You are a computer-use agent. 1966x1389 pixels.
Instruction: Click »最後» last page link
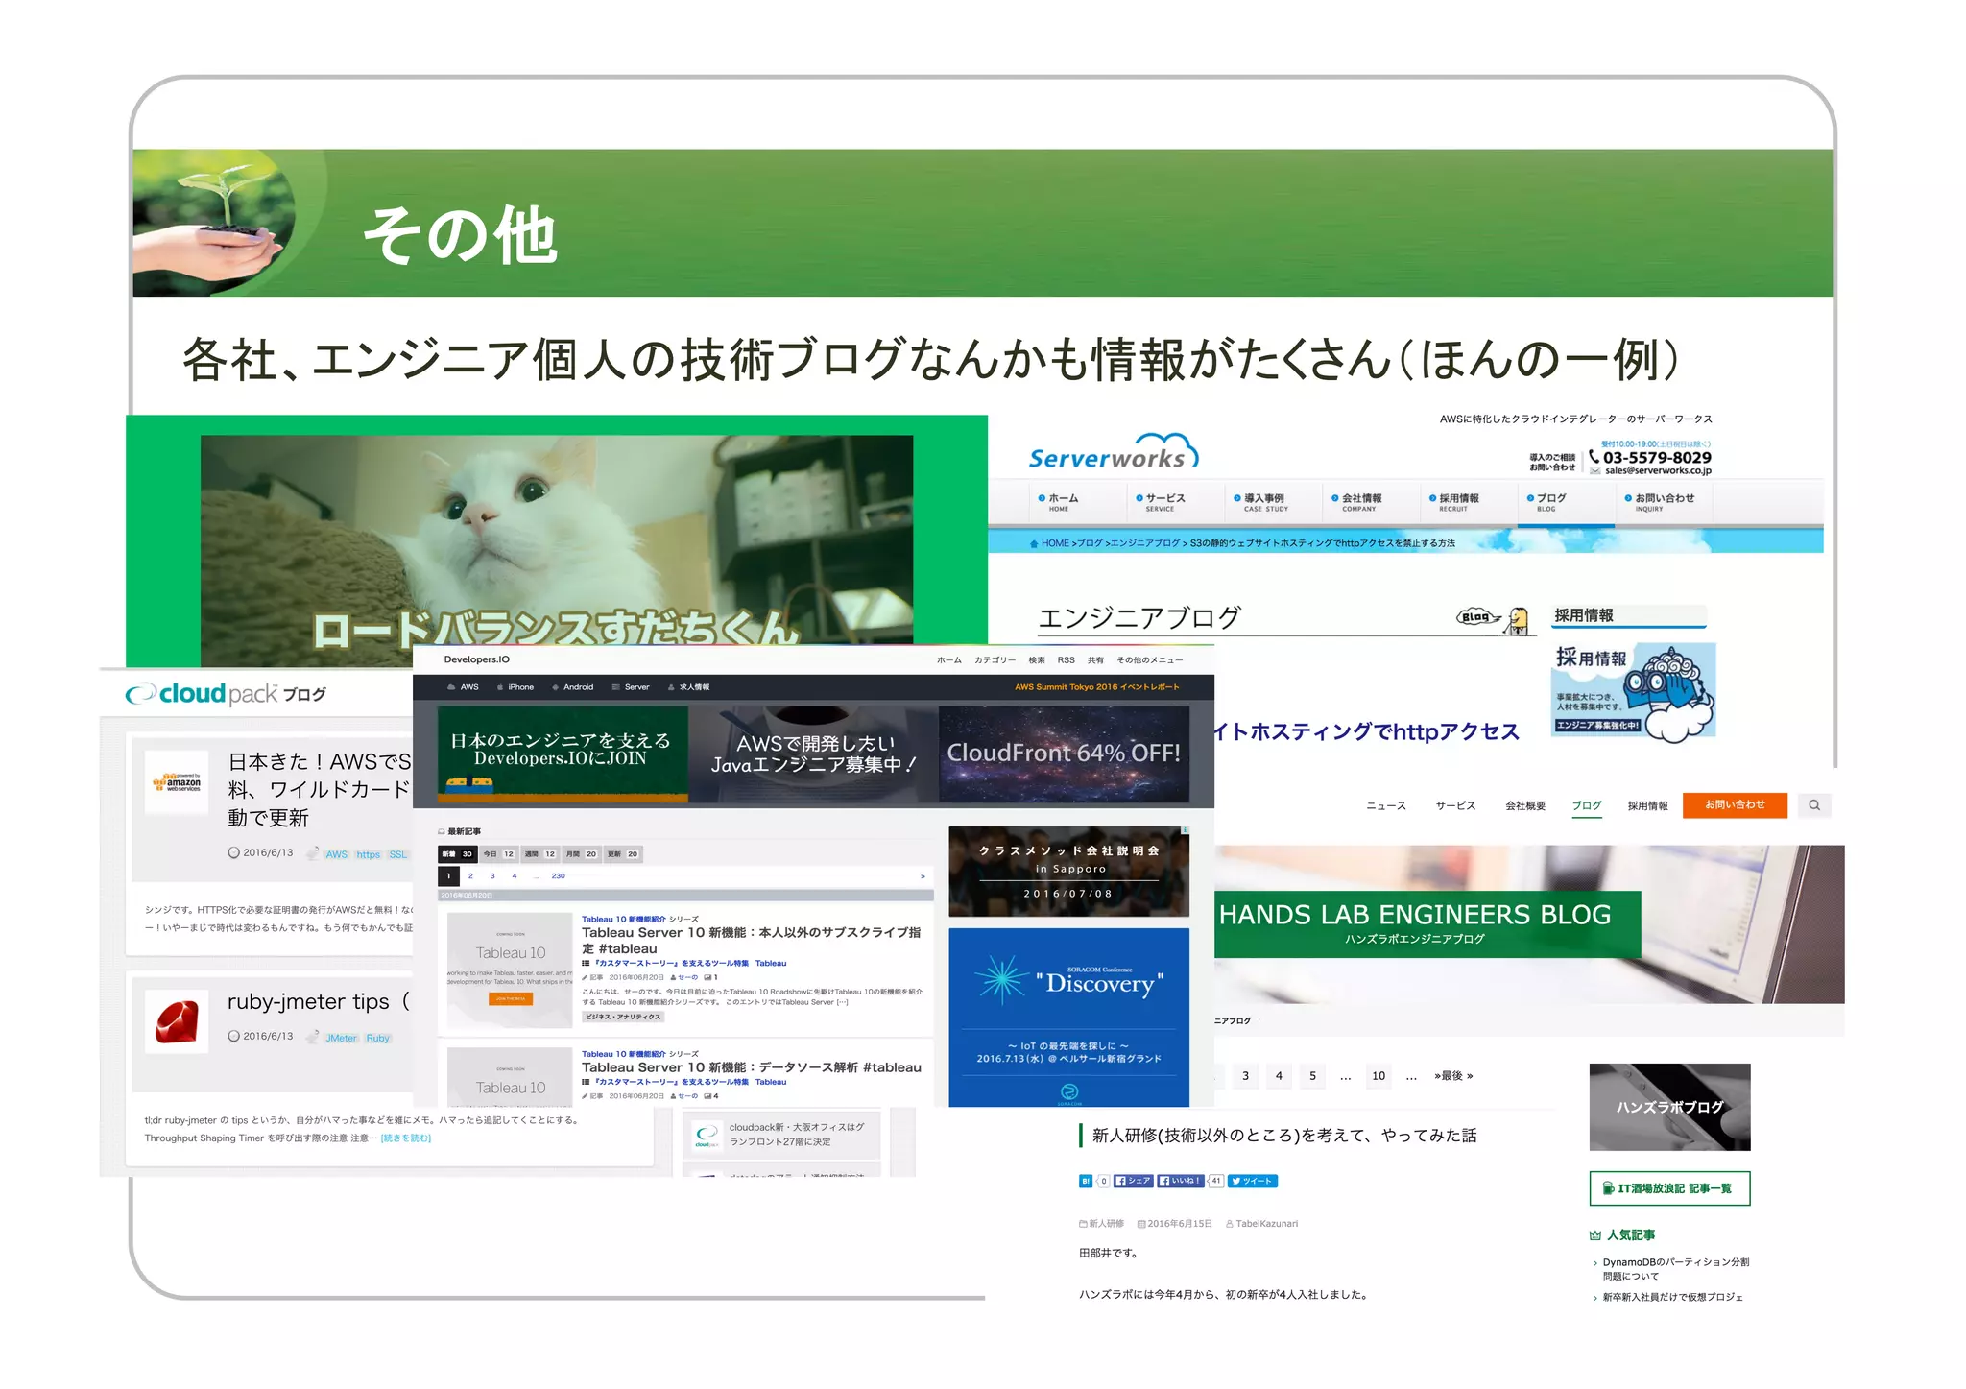click(1453, 1076)
